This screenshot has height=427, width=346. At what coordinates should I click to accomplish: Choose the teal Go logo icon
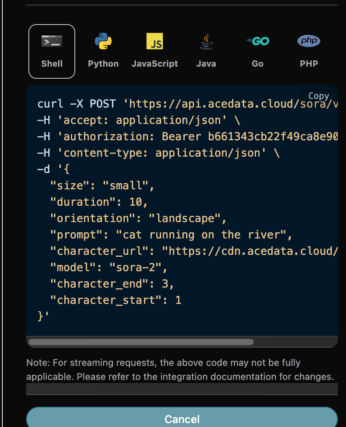pyautogui.click(x=258, y=41)
